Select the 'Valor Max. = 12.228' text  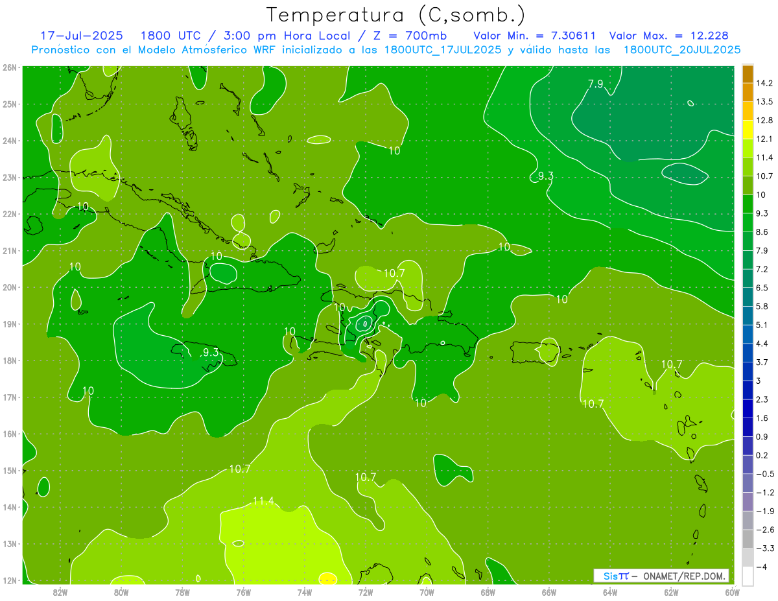click(668, 36)
